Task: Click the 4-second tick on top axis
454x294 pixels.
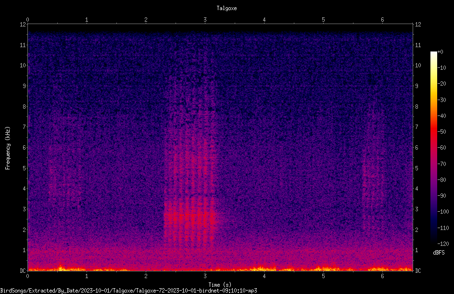Action: click(x=265, y=20)
